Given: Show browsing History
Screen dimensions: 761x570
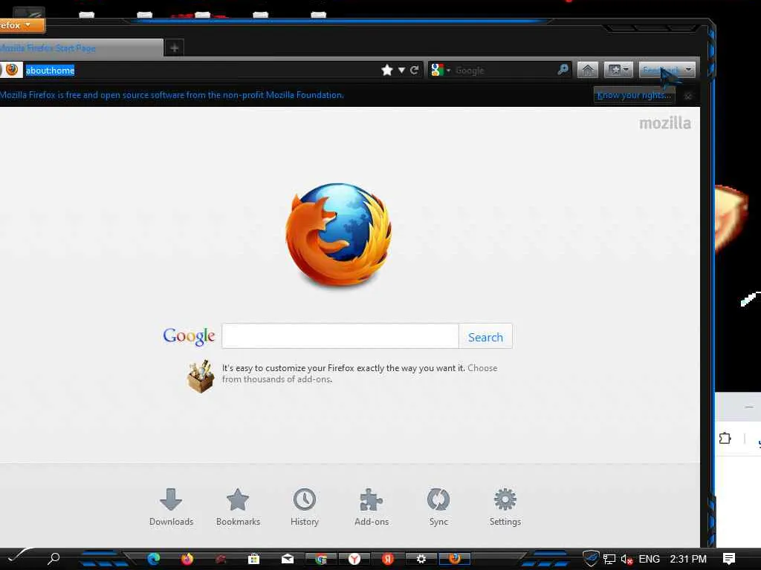Looking at the screenshot, I should 304,507.
